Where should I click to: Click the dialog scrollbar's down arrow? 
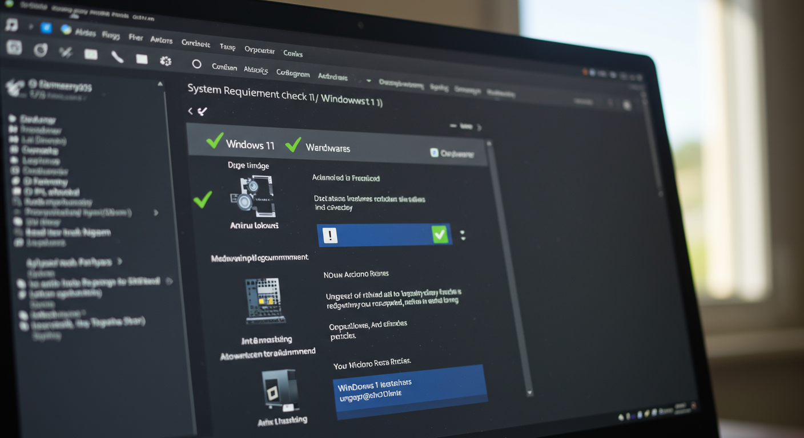[x=529, y=393]
